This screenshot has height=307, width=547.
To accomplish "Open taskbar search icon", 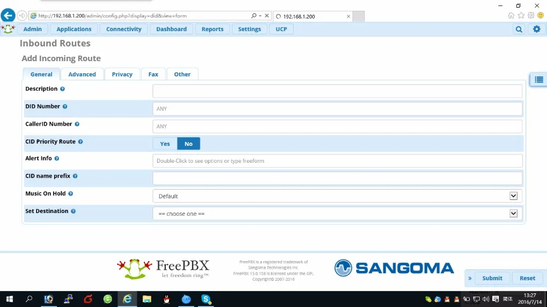I will 29,299.
